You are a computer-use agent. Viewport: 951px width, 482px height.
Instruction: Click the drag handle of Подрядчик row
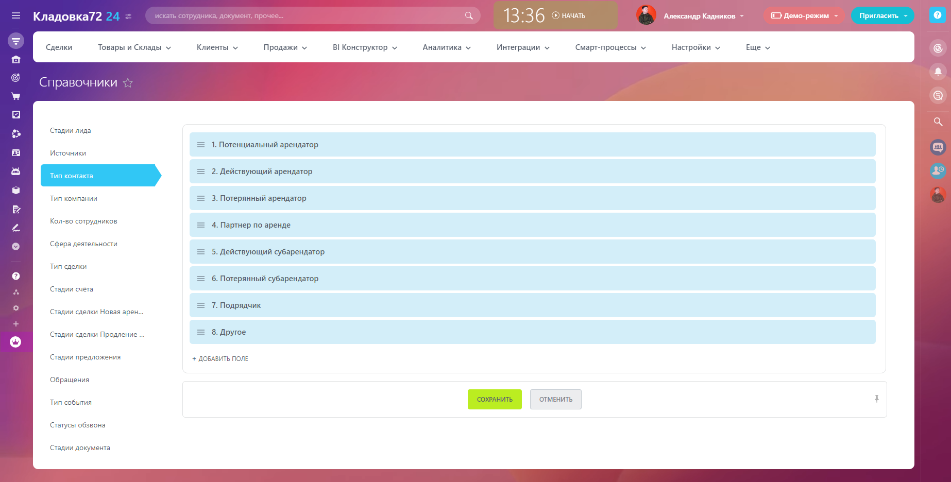pos(201,305)
